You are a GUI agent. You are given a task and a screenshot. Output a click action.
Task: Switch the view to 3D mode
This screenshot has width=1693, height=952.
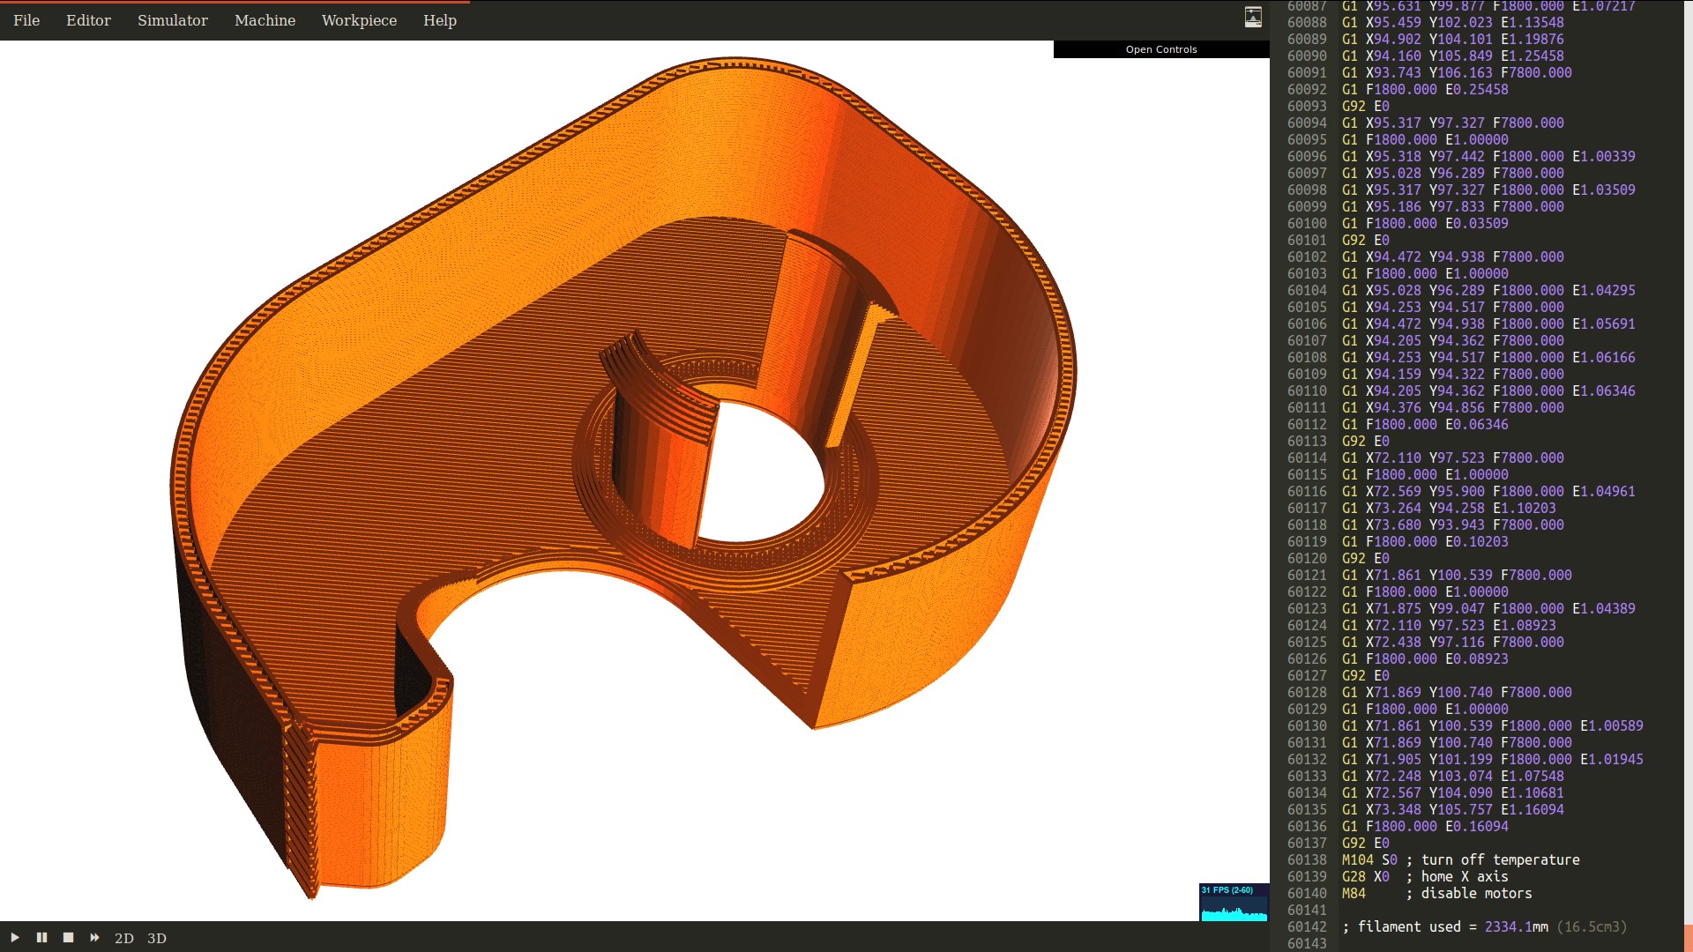pyautogui.click(x=157, y=939)
